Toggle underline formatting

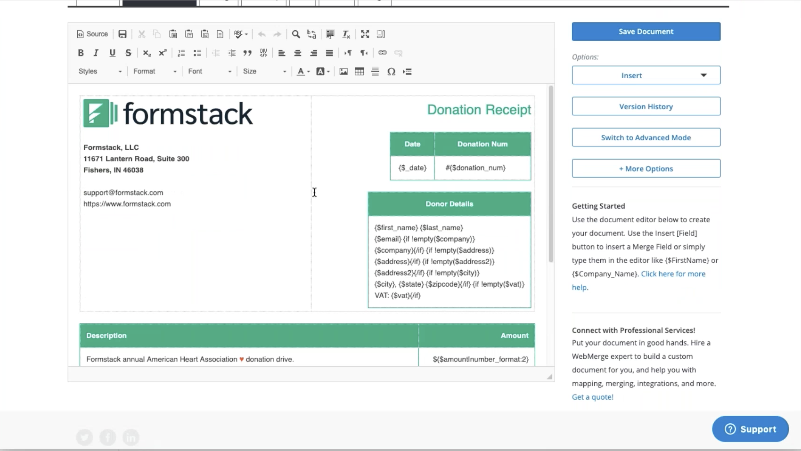(x=112, y=53)
